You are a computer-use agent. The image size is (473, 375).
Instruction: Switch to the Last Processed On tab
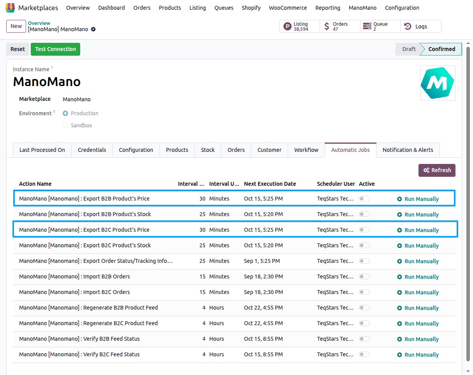(42, 150)
